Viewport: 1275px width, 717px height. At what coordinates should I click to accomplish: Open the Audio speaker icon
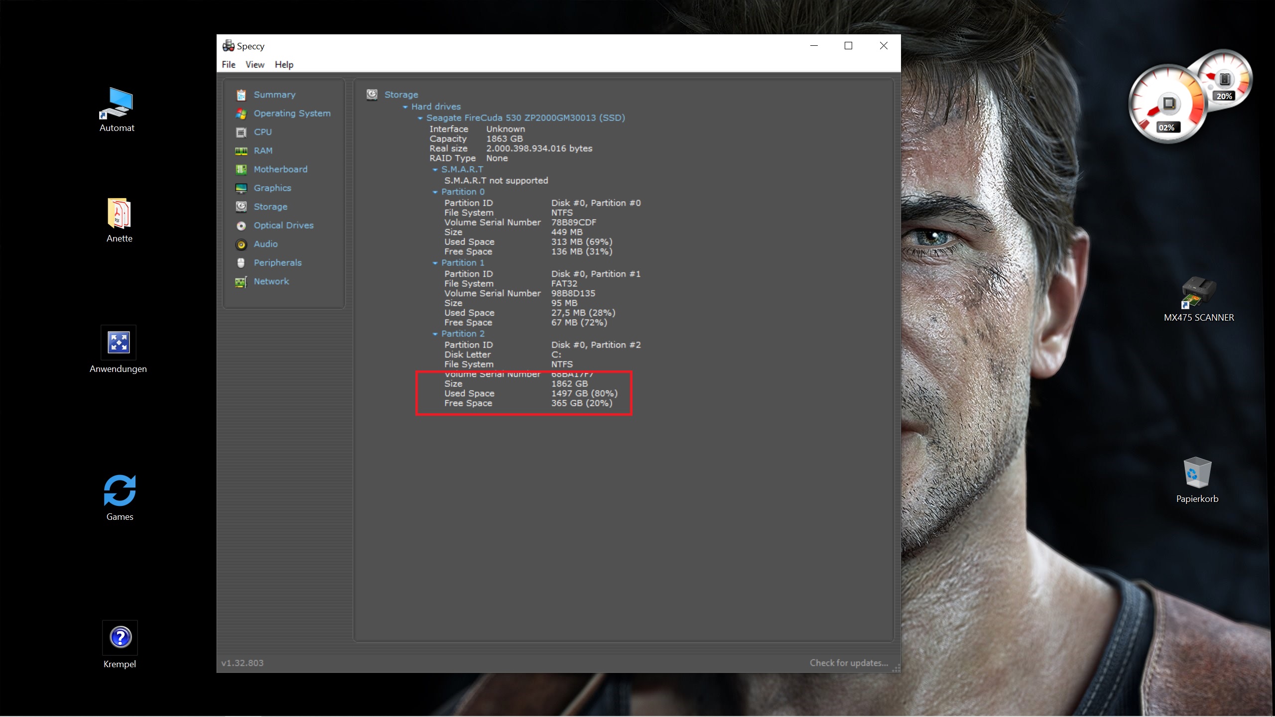pyautogui.click(x=241, y=244)
